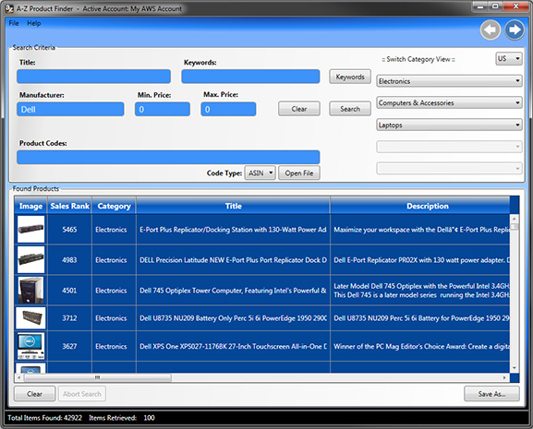Click the A-Z Product Finder title bar icon

pos(9,8)
